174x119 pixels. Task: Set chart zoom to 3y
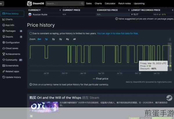click(61, 39)
